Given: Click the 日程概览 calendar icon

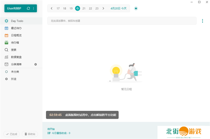Looking at the screenshot, I should 7,35.
